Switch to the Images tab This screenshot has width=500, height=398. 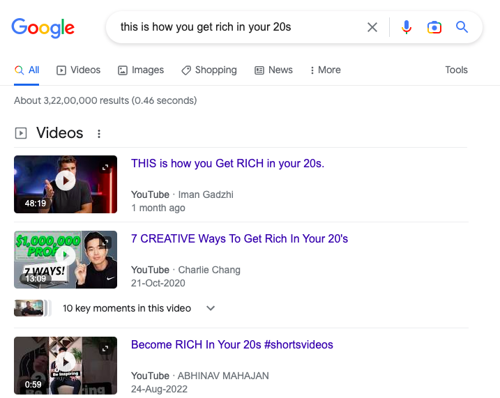[x=141, y=70]
